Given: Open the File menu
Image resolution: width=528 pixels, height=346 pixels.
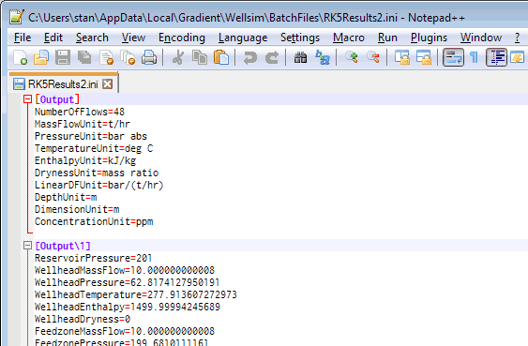Looking at the screenshot, I should 23,38.
